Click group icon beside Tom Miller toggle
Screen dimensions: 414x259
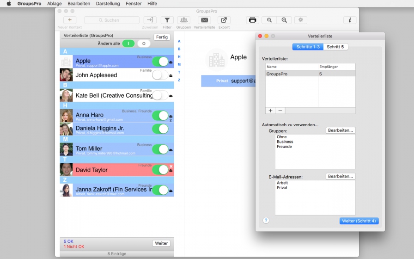(171, 150)
